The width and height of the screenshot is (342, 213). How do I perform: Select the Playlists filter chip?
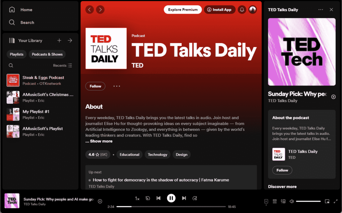(16, 54)
